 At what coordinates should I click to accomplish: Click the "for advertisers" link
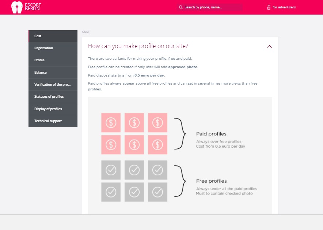[284, 7]
